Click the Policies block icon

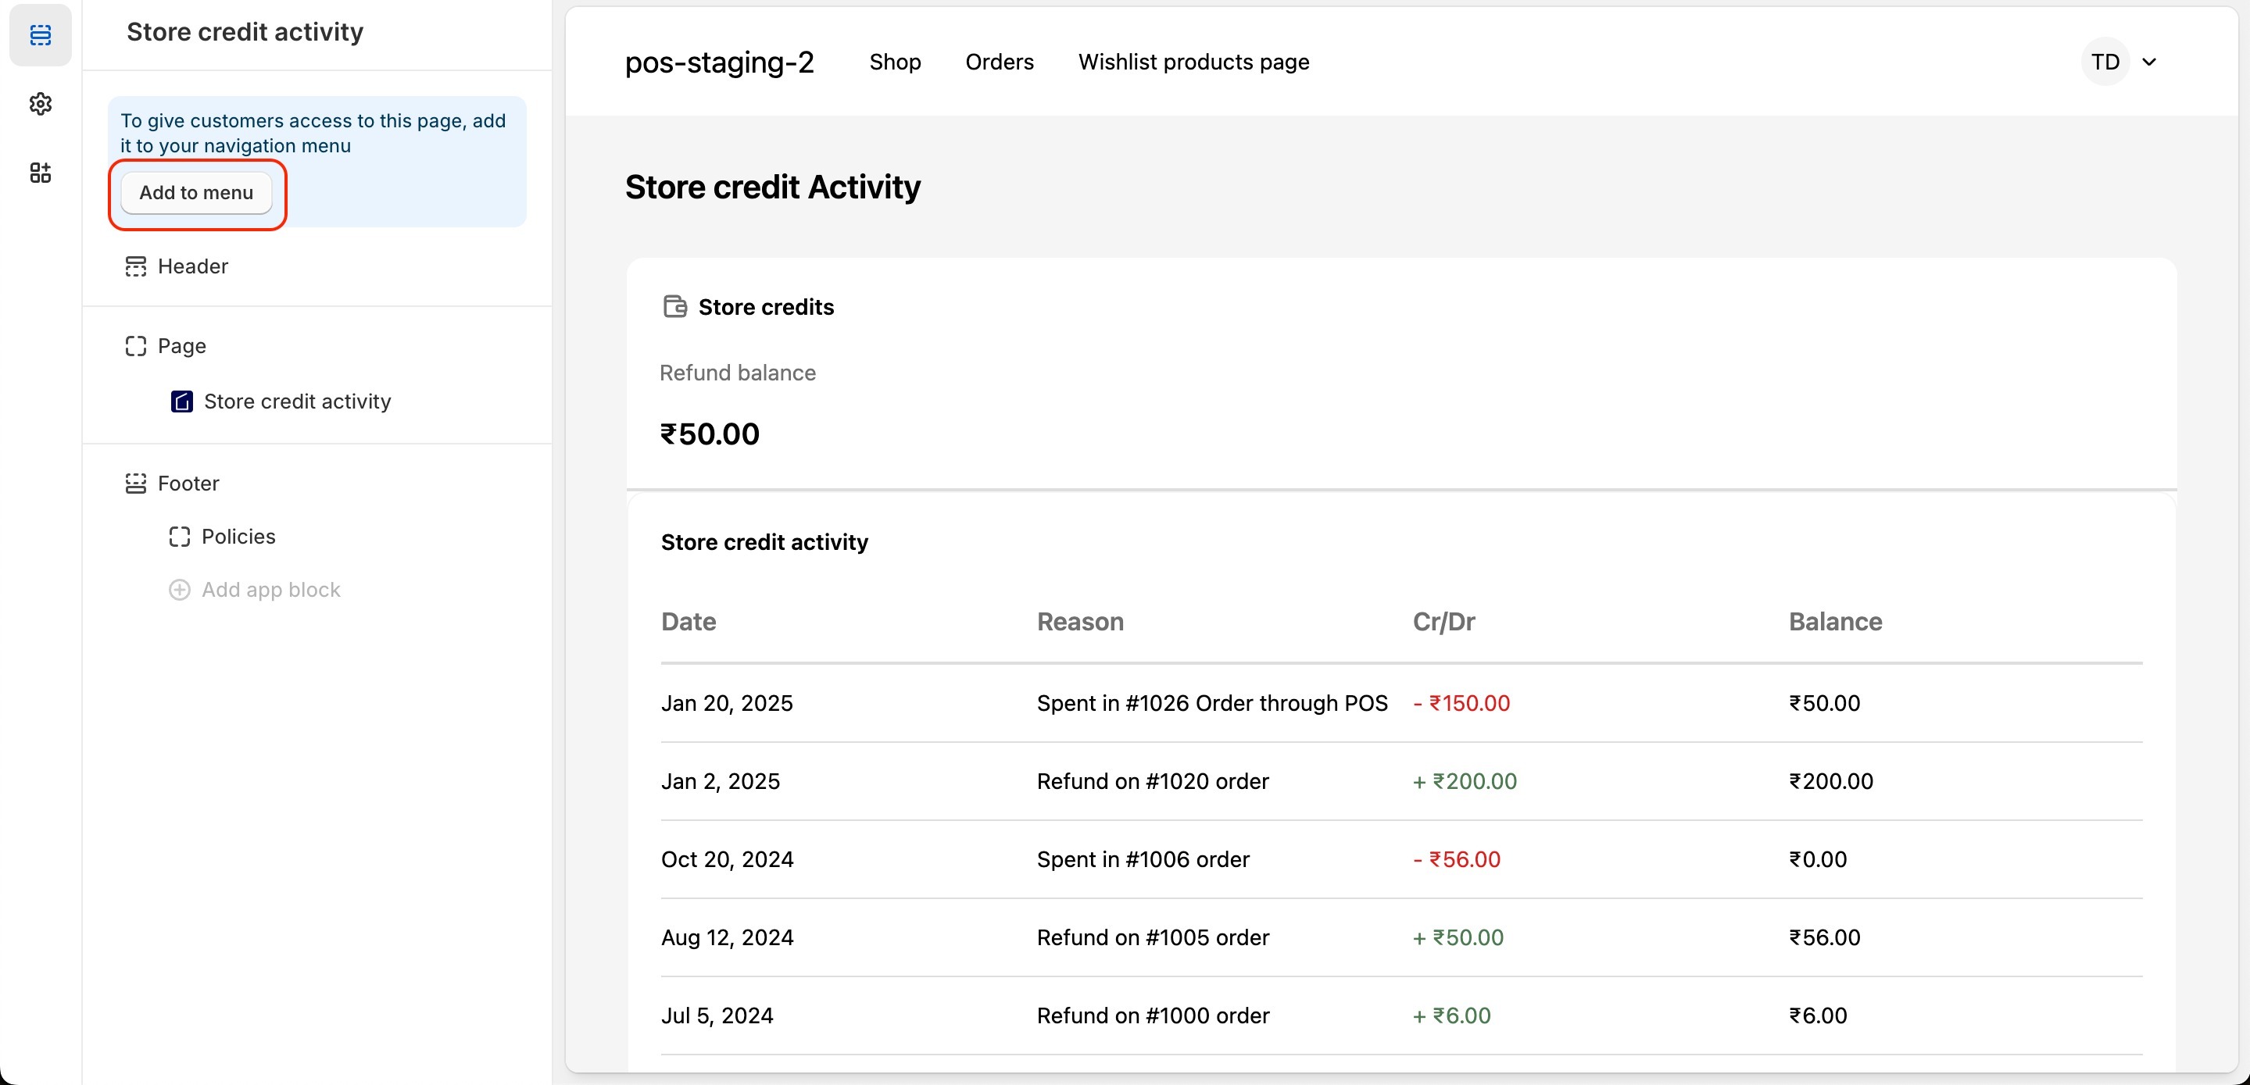coord(179,536)
